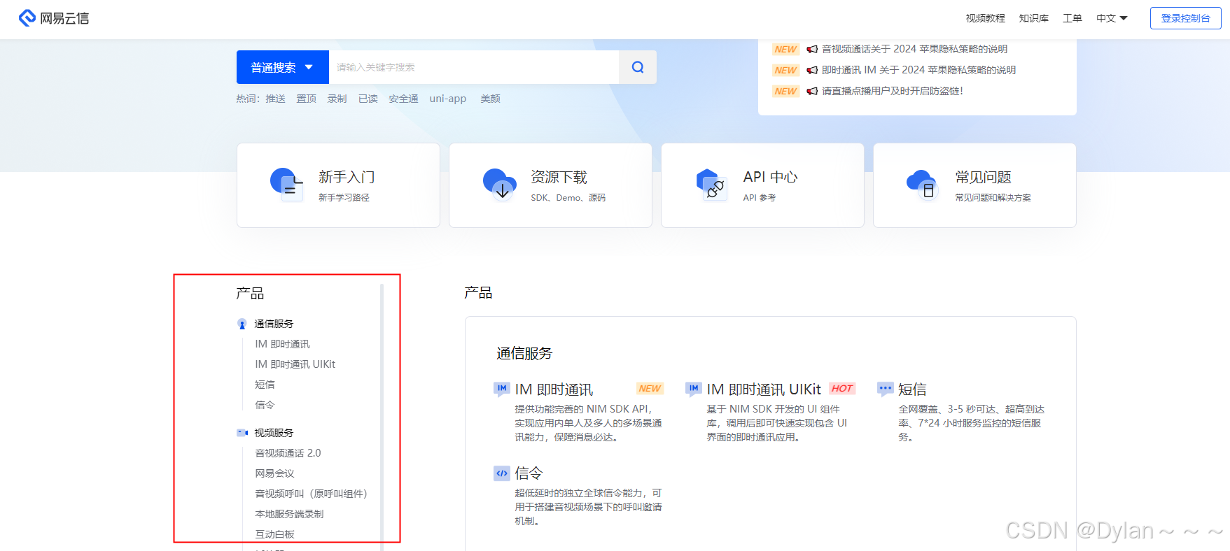Click the 网易云信 logo
This screenshot has height=551, width=1230.
54,18
